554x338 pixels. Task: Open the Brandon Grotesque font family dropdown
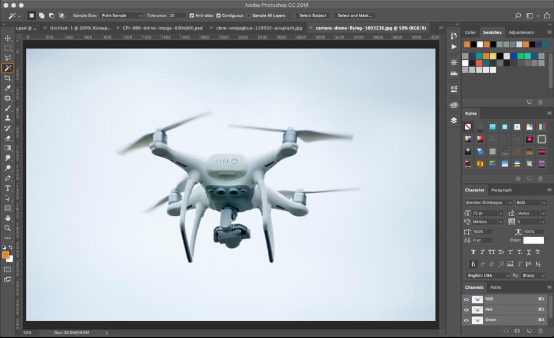coord(489,203)
